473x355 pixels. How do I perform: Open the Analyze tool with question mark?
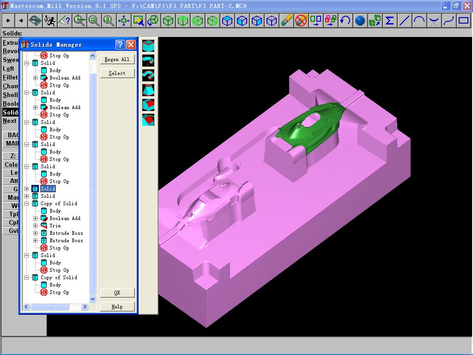pyautogui.click(x=65, y=20)
